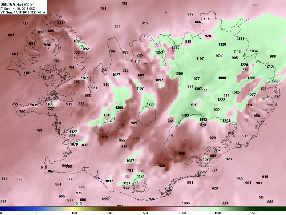Click the map value 618

click(x=60, y=22)
